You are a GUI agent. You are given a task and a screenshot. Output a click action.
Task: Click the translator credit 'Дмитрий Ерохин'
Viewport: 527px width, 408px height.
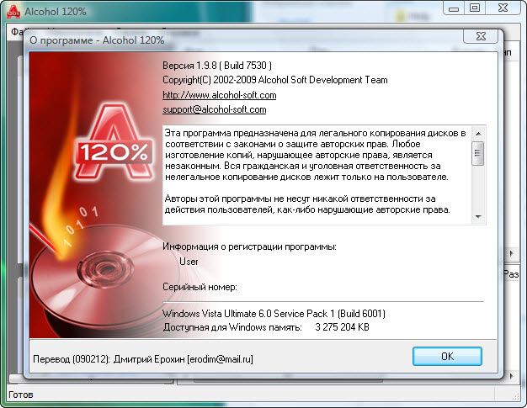(x=149, y=359)
